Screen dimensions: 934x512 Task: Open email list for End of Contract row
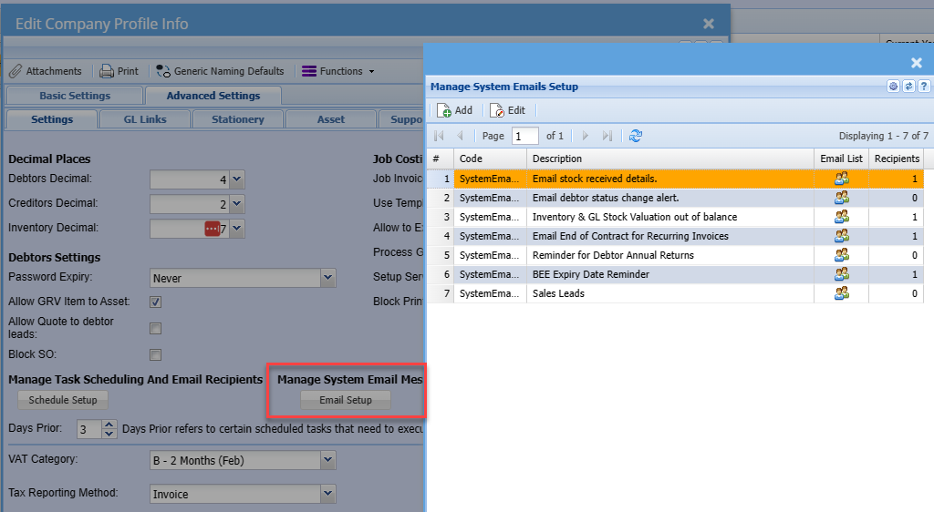point(842,235)
